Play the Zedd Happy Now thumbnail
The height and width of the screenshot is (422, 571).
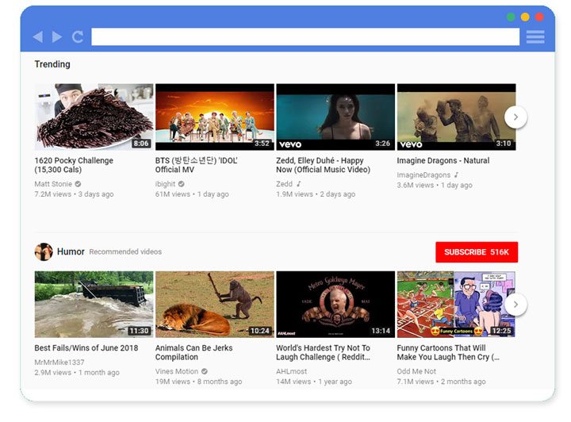tap(335, 117)
